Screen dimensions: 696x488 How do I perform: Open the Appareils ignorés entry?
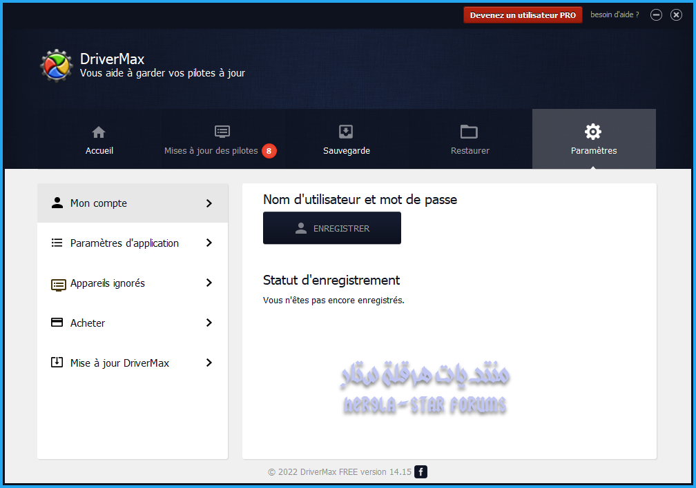coord(133,283)
